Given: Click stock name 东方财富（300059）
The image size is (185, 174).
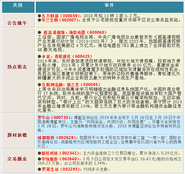Looking at the screenshot, I should click(x=61, y=16).
